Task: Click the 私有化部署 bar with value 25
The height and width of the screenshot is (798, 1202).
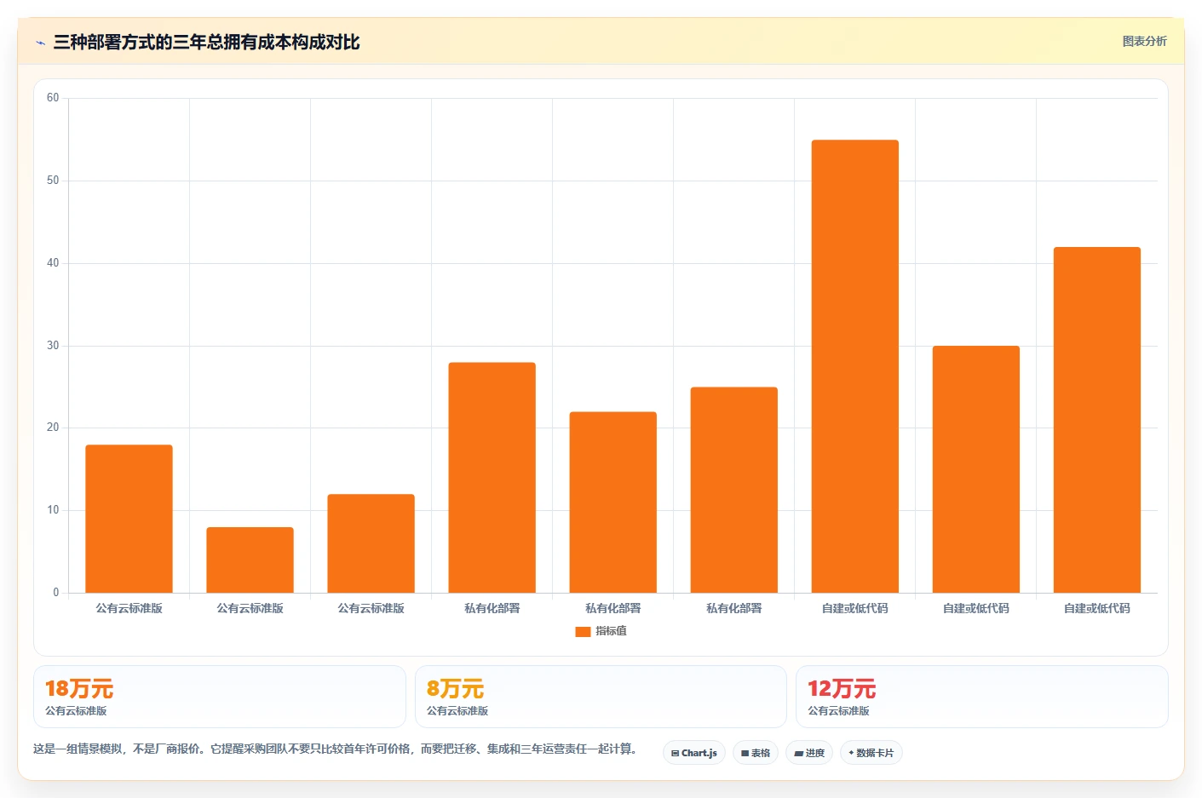Action: coord(734,490)
